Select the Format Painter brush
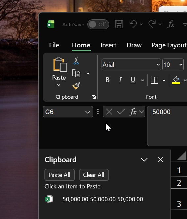 76,86
